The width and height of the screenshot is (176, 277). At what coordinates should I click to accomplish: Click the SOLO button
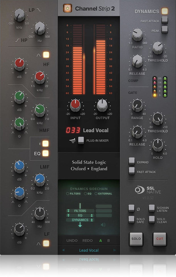(136, 239)
